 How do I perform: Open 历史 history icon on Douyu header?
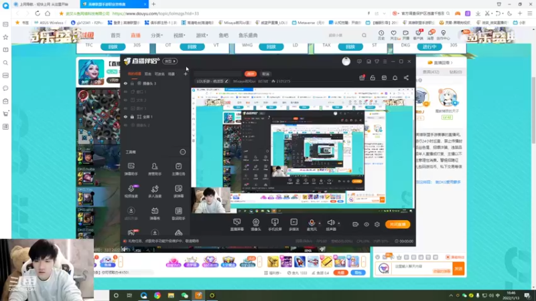[x=381, y=35]
